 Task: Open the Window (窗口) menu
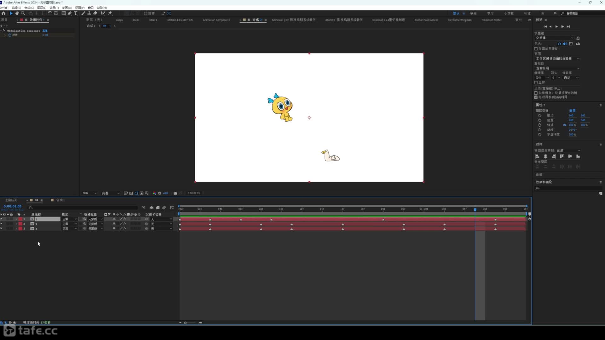(91, 8)
